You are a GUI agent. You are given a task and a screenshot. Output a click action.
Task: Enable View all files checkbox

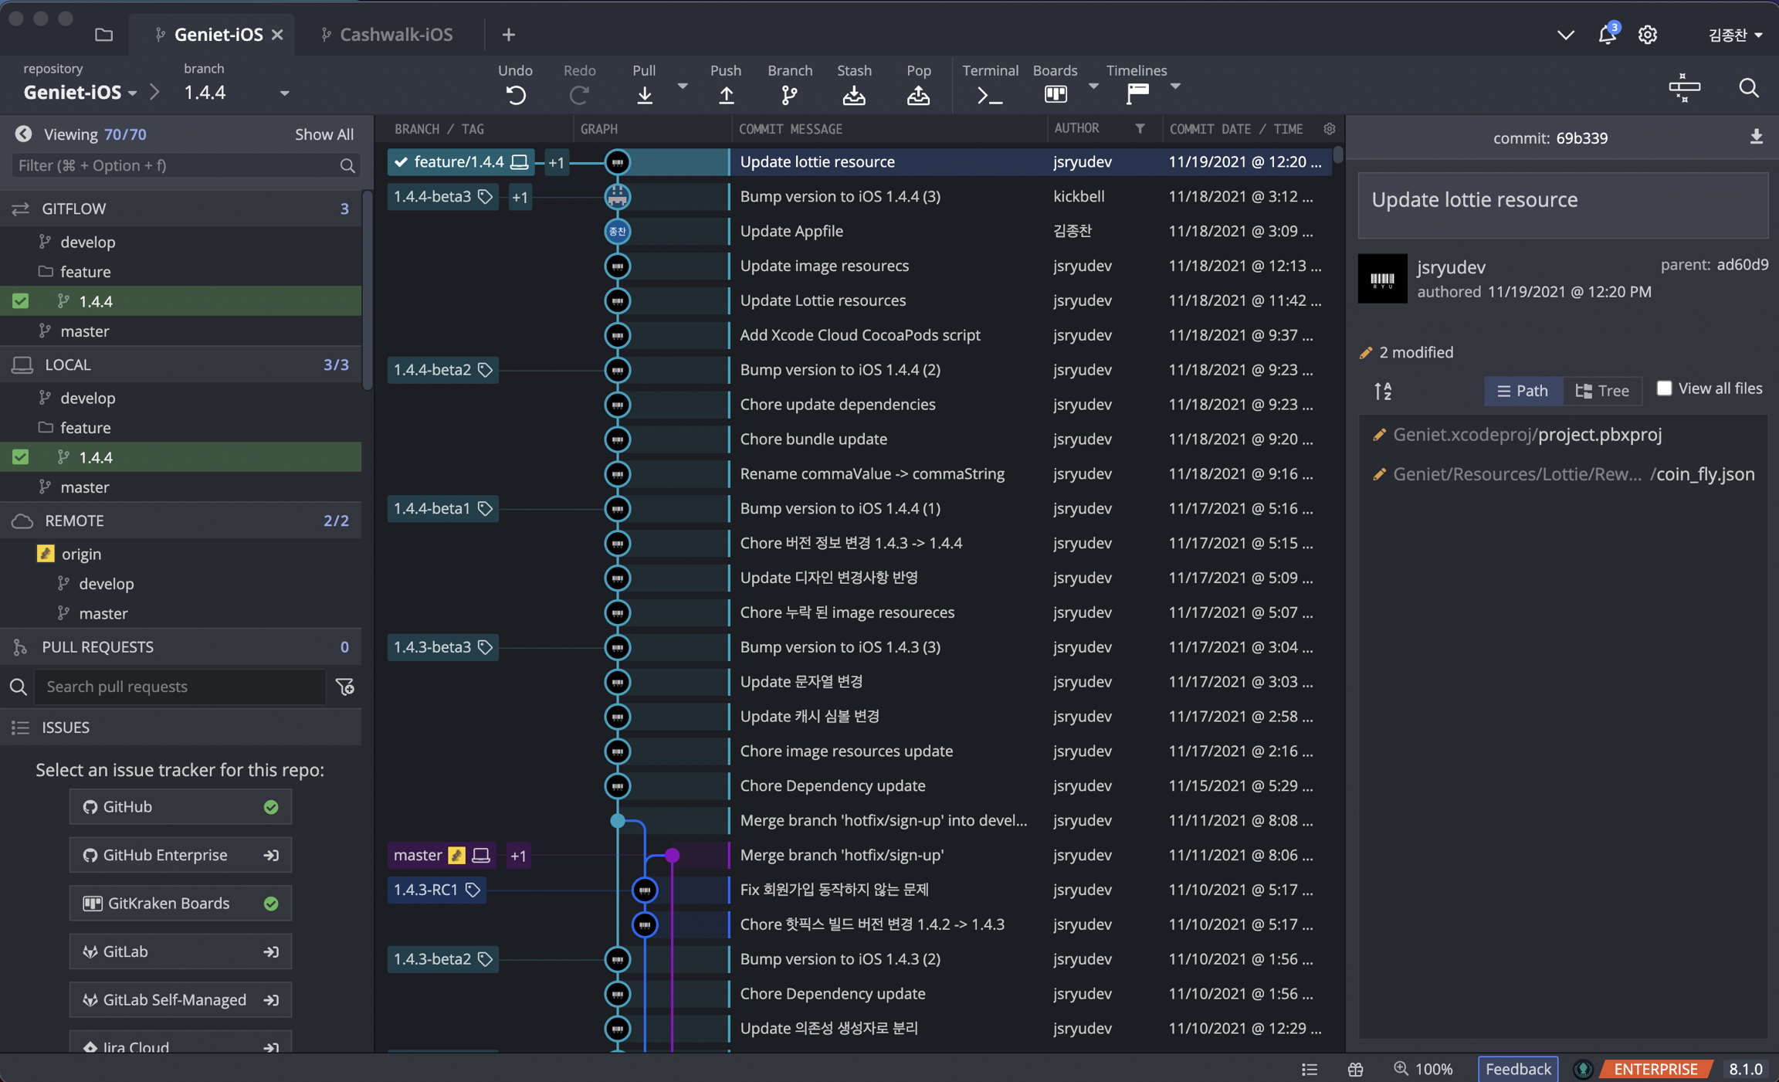1664,388
